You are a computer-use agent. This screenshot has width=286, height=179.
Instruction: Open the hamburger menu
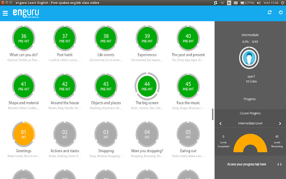tap(5, 13)
